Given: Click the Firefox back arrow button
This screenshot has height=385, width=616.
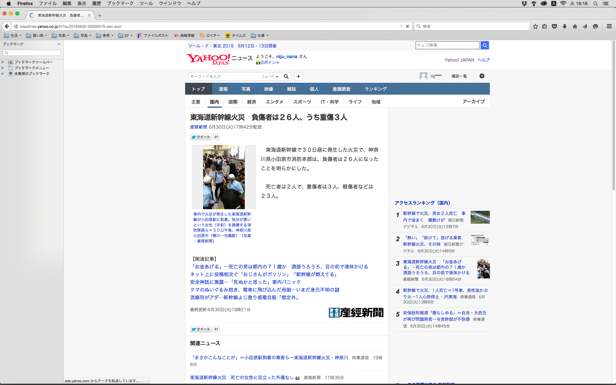Looking at the screenshot, I should point(7,26).
